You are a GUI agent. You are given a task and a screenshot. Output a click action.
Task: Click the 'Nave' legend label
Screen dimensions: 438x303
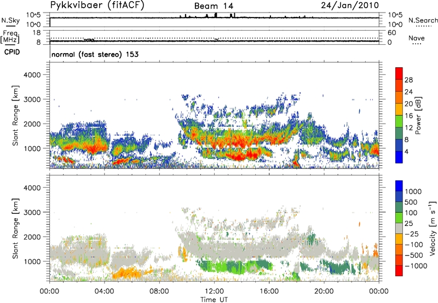(417, 38)
